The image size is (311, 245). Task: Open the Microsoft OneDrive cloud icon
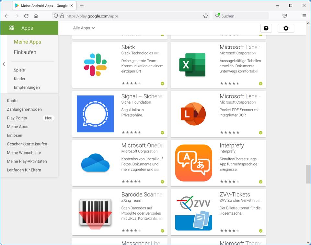point(95,163)
